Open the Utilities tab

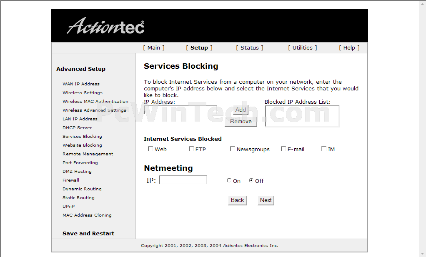pos(302,48)
